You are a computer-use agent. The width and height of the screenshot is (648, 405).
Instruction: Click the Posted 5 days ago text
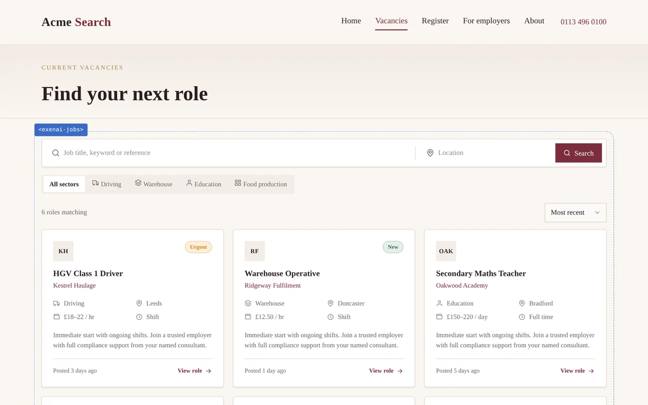(457, 371)
